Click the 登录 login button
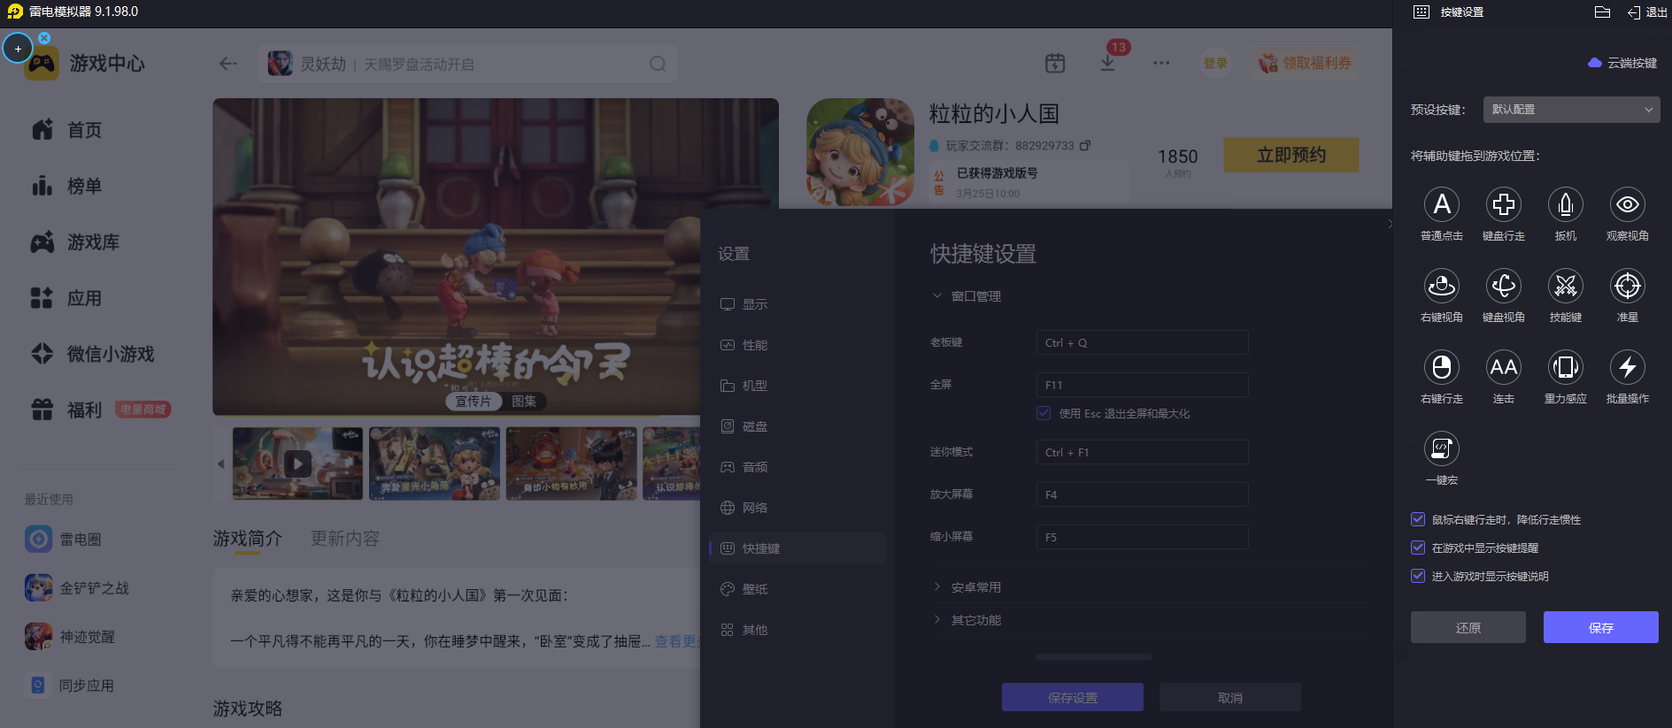This screenshot has width=1672, height=728. click(x=1215, y=63)
